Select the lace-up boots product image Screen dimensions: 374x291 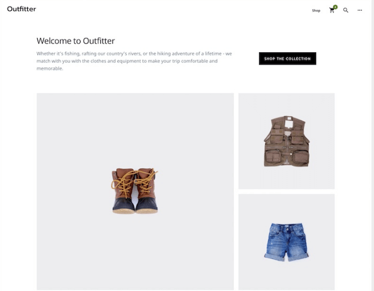click(134, 191)
